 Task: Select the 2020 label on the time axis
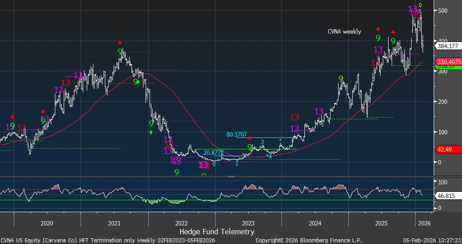46,223
